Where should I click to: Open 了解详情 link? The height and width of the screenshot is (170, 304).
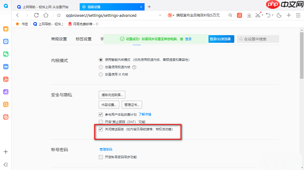[145, 115]
